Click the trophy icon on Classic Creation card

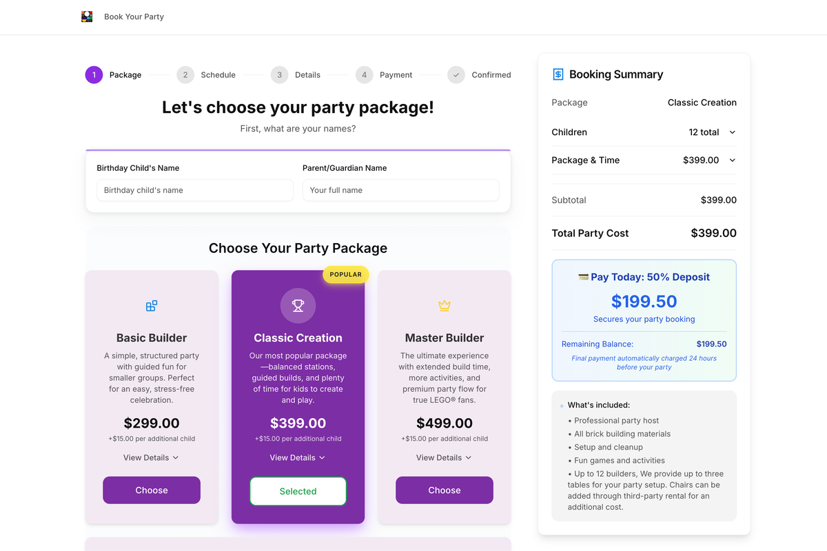[x=298, y=305]
